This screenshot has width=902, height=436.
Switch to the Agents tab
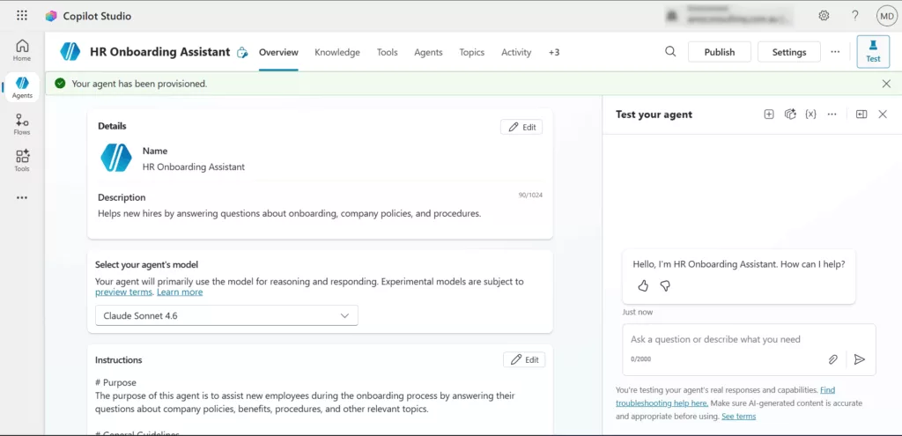coord(429,52)
